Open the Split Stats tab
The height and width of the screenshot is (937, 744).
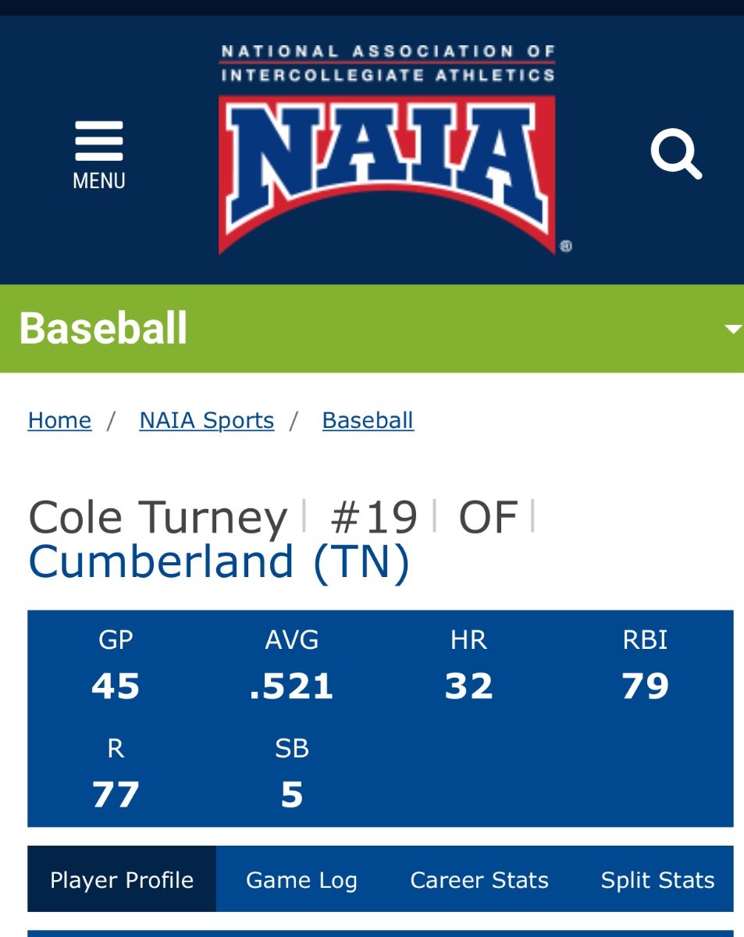tap(657, 880)
